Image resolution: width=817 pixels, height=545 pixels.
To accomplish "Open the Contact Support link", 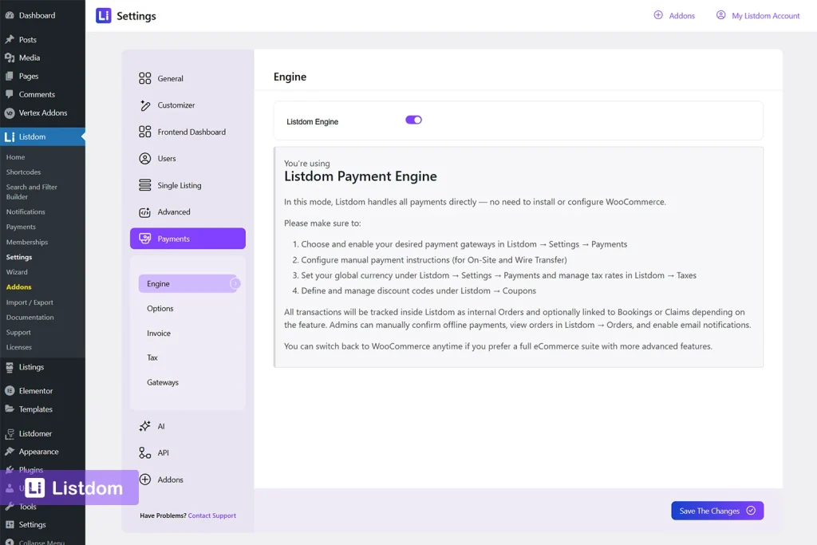I will click(x=211, y=515).
